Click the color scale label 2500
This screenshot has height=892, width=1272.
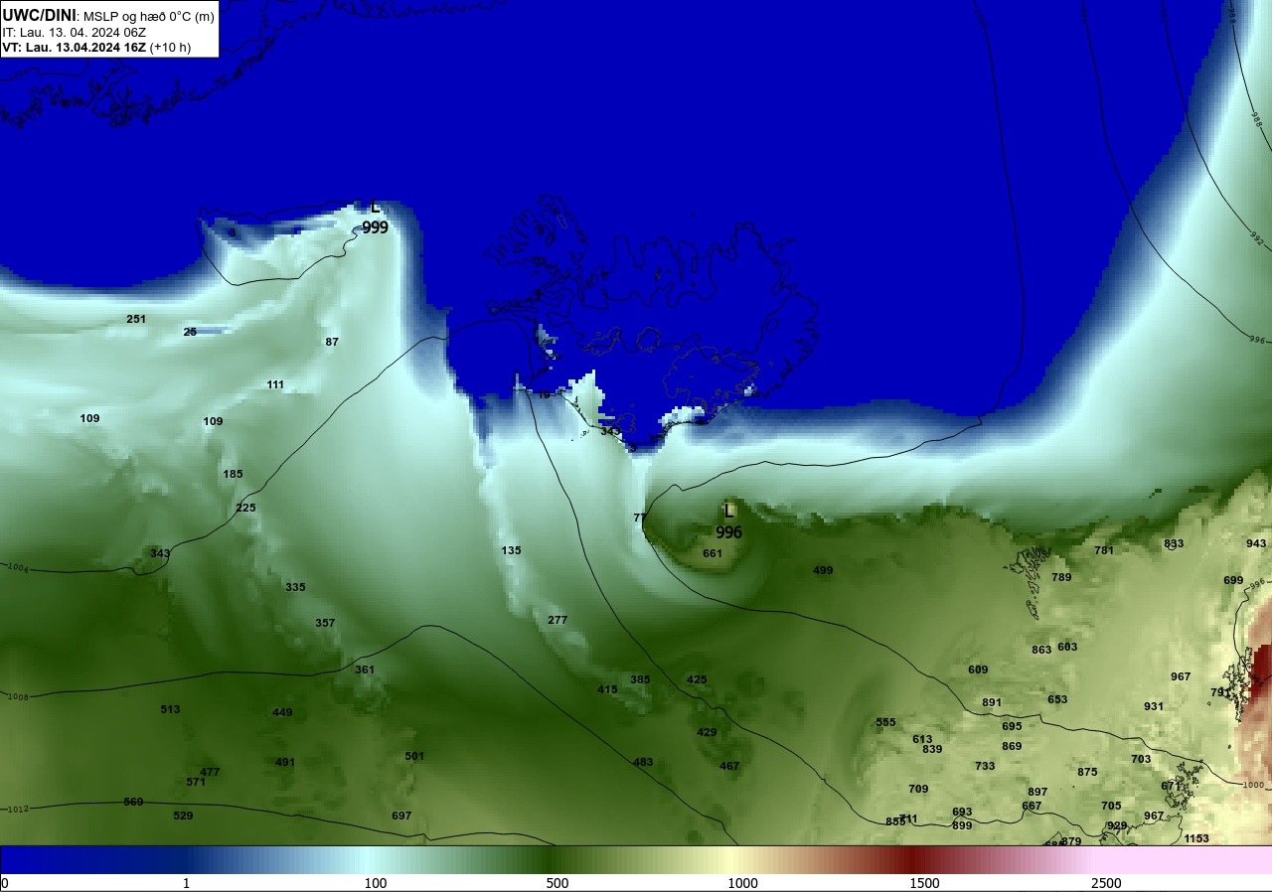click(x=1106, y=883)
